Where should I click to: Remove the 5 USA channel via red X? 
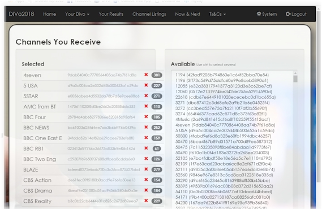(146, 85)
